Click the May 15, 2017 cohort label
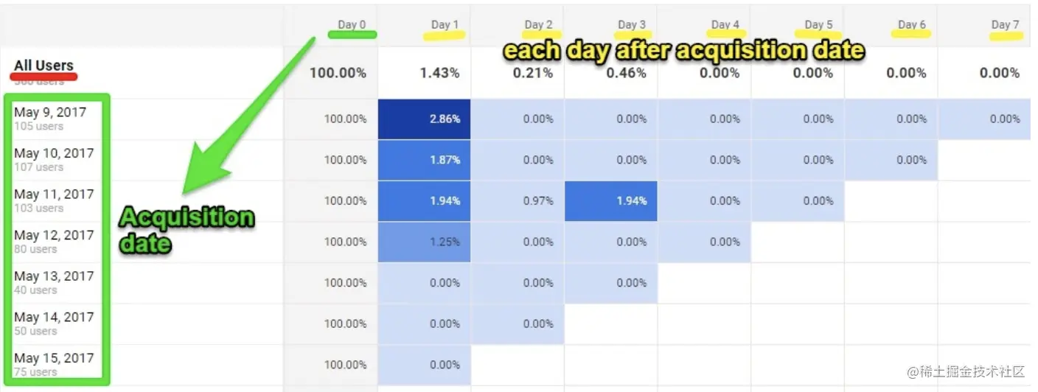Screen dimensions: 1038x392 coord(54,357)
